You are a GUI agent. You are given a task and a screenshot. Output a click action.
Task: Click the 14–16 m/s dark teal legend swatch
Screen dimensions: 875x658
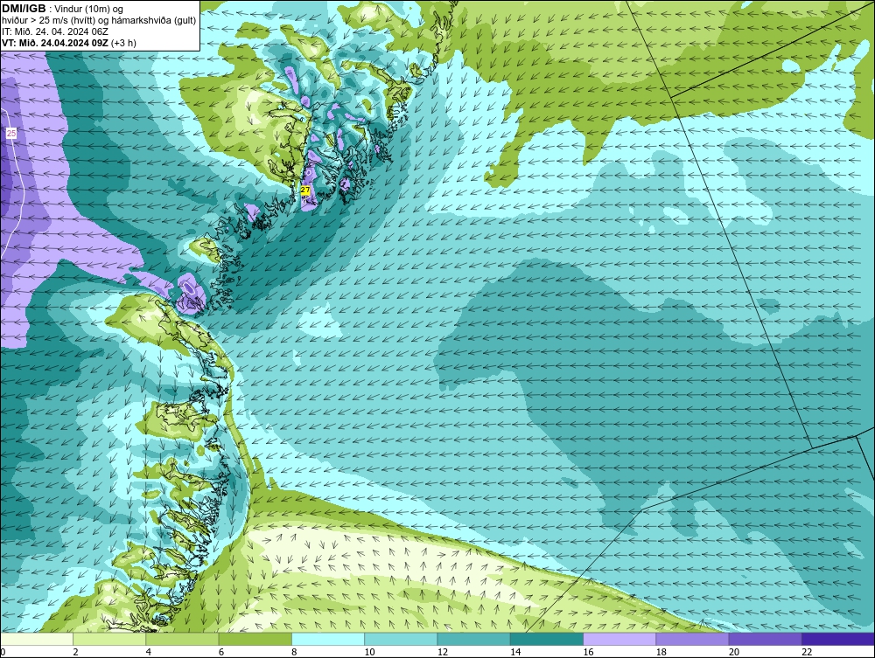(546, 639)
